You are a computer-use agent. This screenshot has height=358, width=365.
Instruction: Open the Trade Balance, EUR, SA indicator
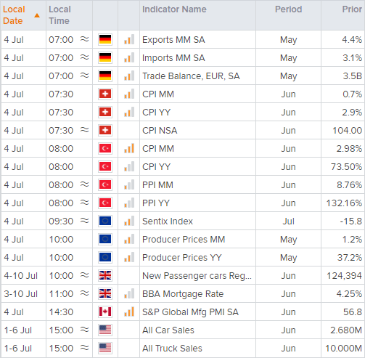(191, 76)
